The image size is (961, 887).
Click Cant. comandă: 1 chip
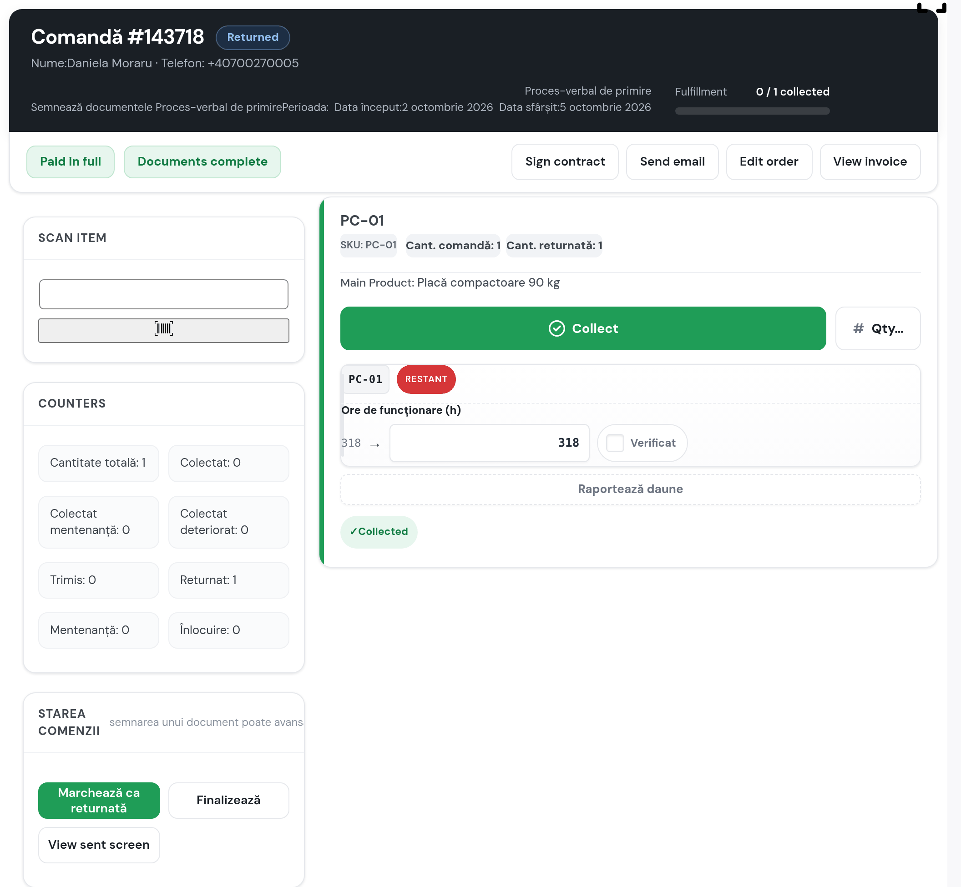[x=453, y=245]
